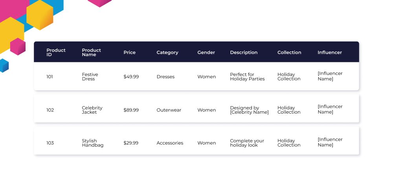Click product ID 103 cell

pos(50,143)
